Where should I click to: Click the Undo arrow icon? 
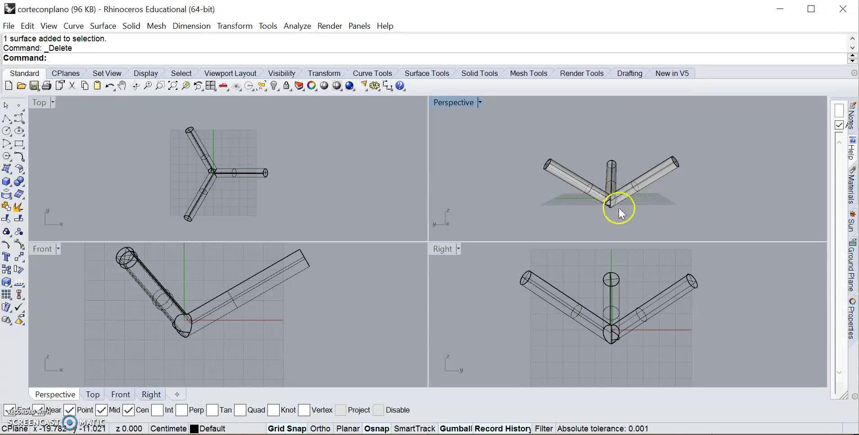pyautogui.click(x=109, y=86)
